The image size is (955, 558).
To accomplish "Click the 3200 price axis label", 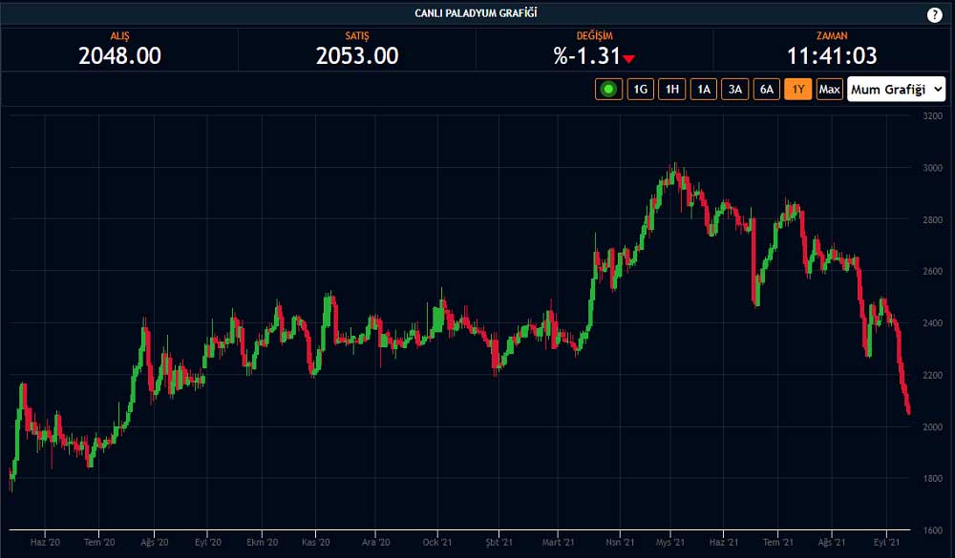I will [x=932, y=116].
